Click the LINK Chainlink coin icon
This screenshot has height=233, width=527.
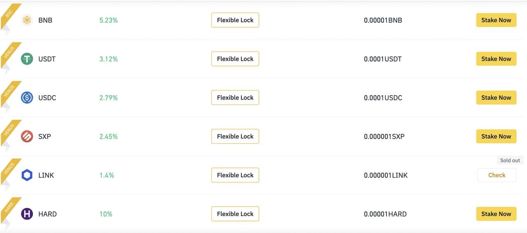click(x=27, y=175)
